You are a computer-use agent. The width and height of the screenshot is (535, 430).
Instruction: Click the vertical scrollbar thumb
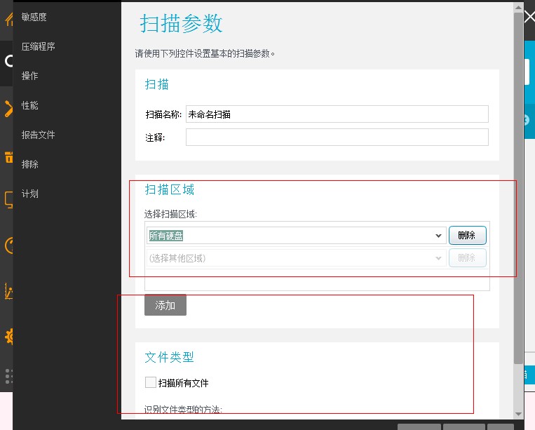[x=519, y=189]
